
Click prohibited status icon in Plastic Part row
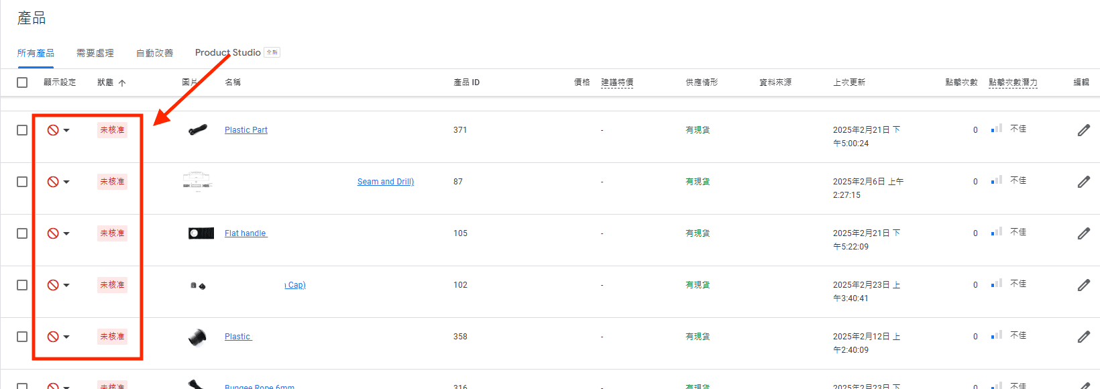tap(53, 130)
